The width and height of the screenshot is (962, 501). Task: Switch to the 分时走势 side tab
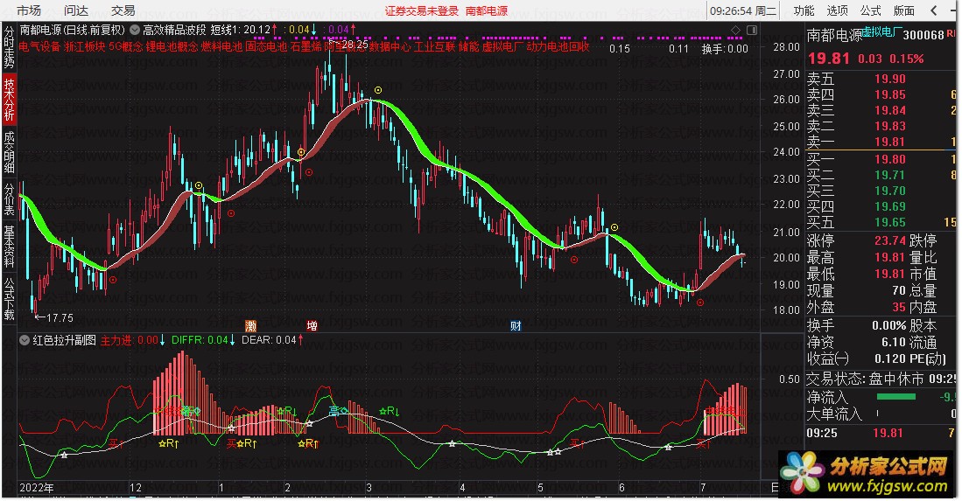[x=10, y=46]
